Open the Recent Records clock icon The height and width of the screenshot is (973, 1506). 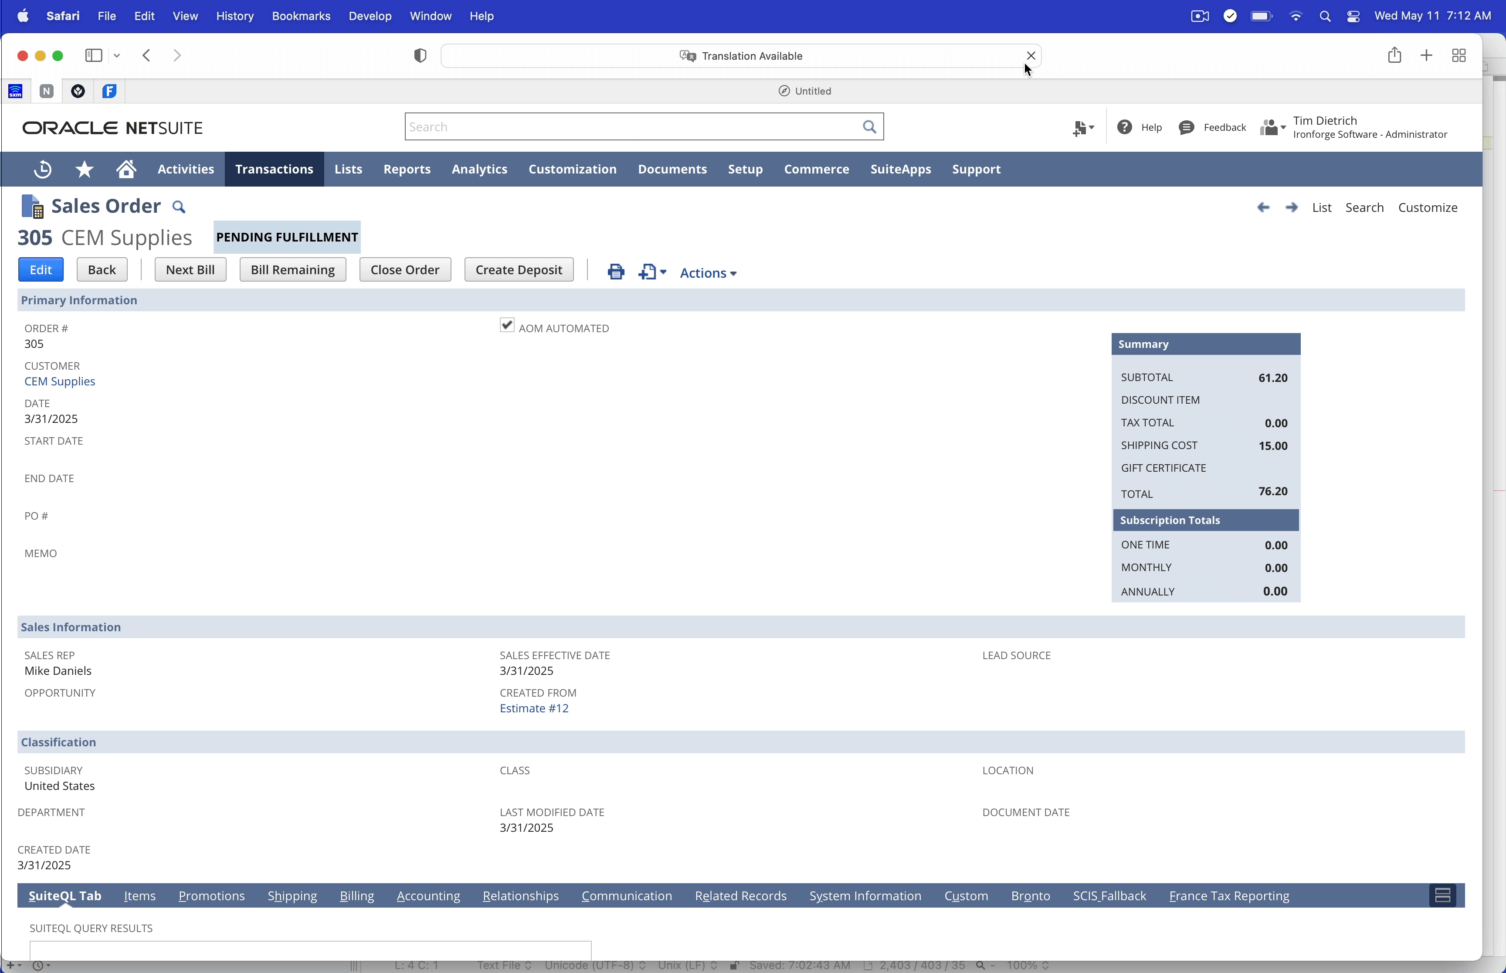click(x=42, y=169)
